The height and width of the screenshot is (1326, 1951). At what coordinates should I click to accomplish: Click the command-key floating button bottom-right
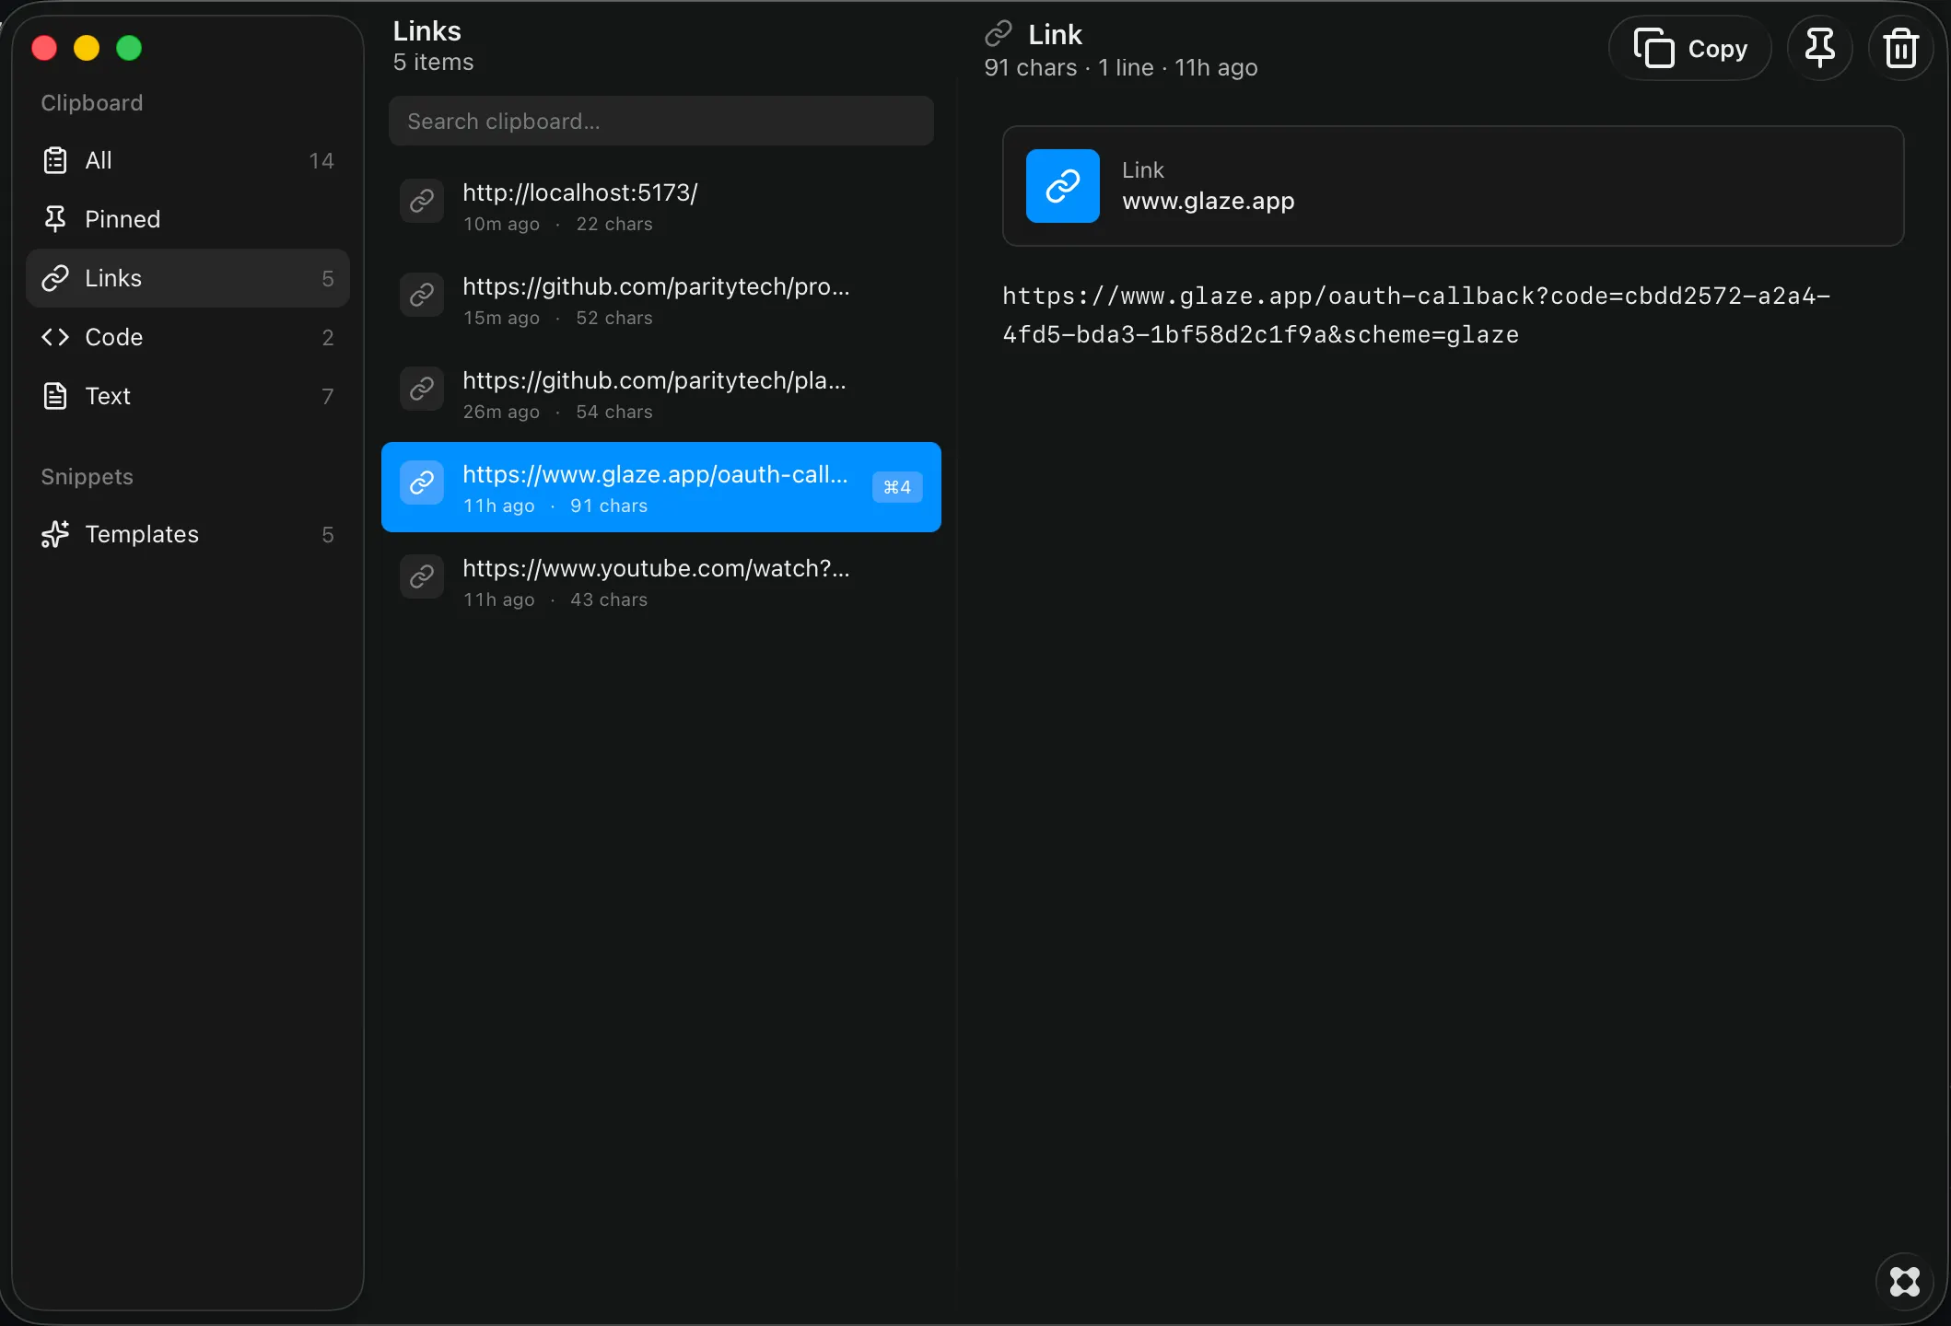[1904, 1281]
